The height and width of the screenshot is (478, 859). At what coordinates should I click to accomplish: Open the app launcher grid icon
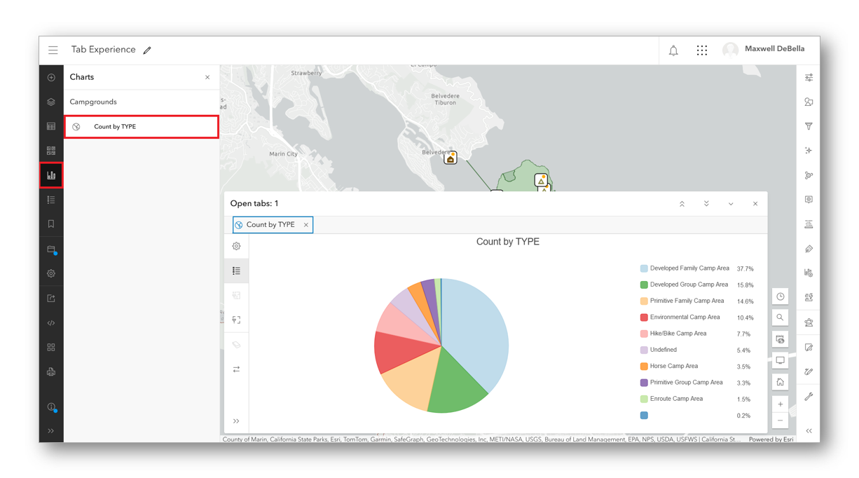tap(702, 50)
